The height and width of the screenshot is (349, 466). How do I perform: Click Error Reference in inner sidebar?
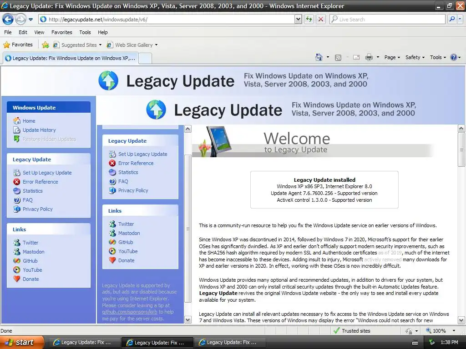tap(136, 163)
